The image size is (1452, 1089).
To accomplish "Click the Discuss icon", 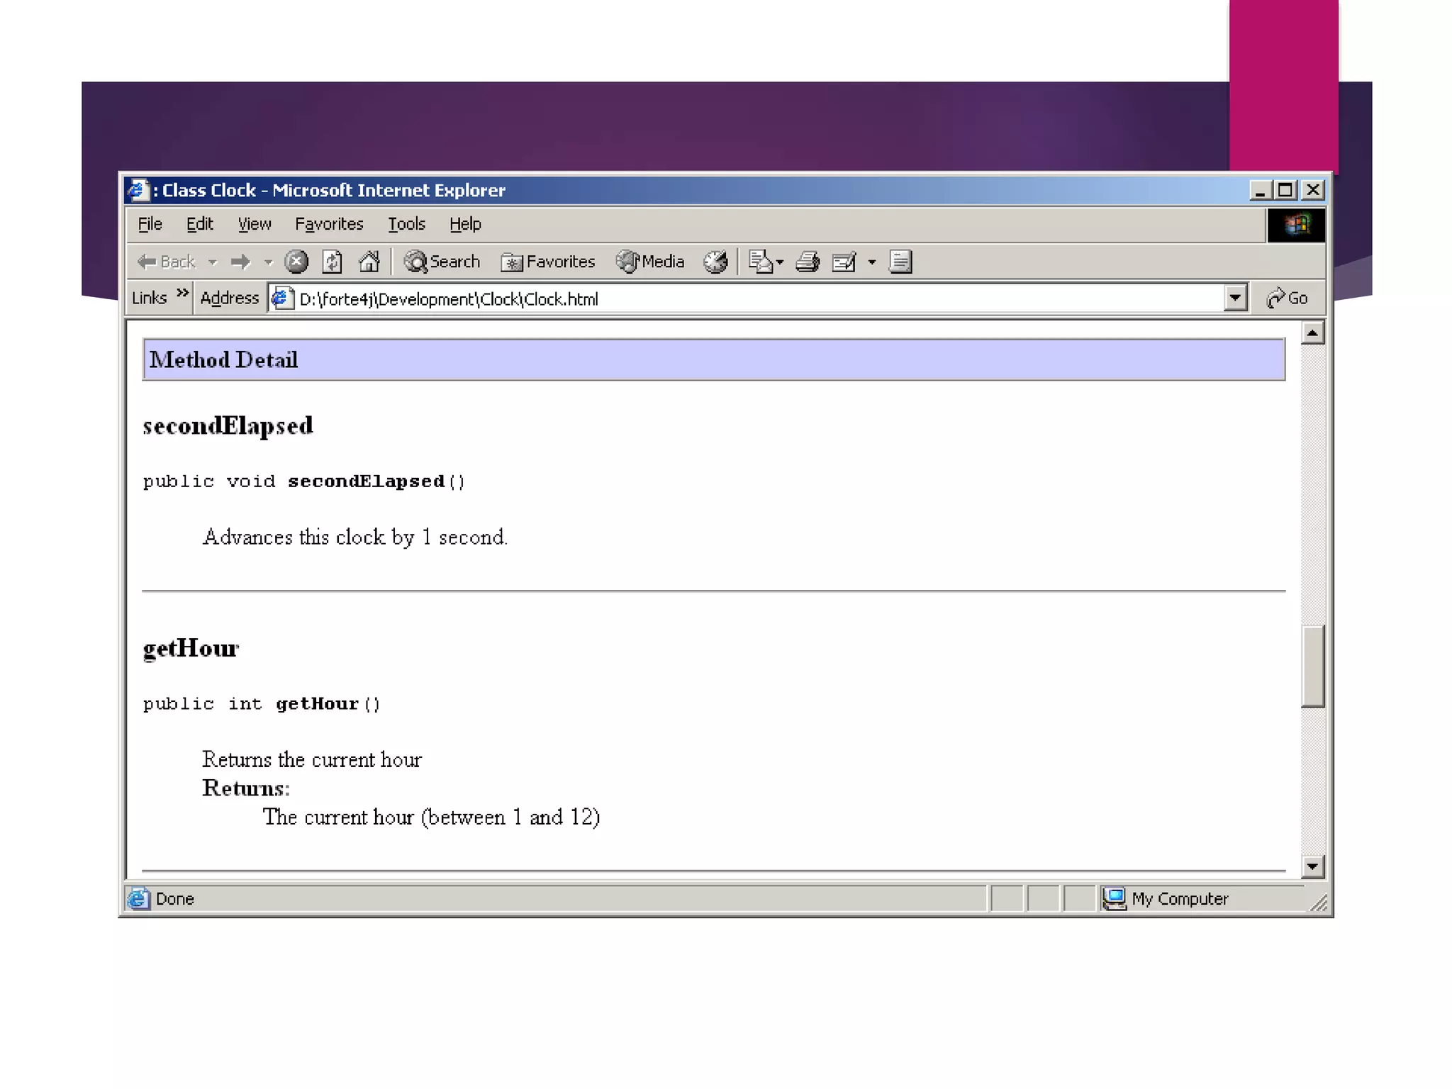I will (x=900, y=262).
